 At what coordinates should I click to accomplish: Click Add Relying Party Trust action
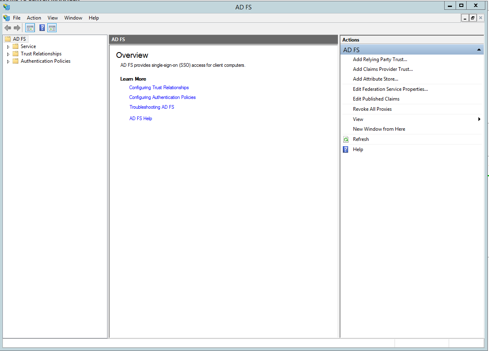380,59
